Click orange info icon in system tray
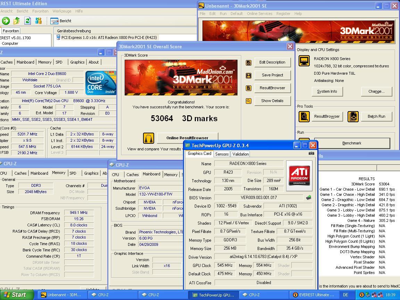This screenshot has height=300, width=400. [362, 295]
